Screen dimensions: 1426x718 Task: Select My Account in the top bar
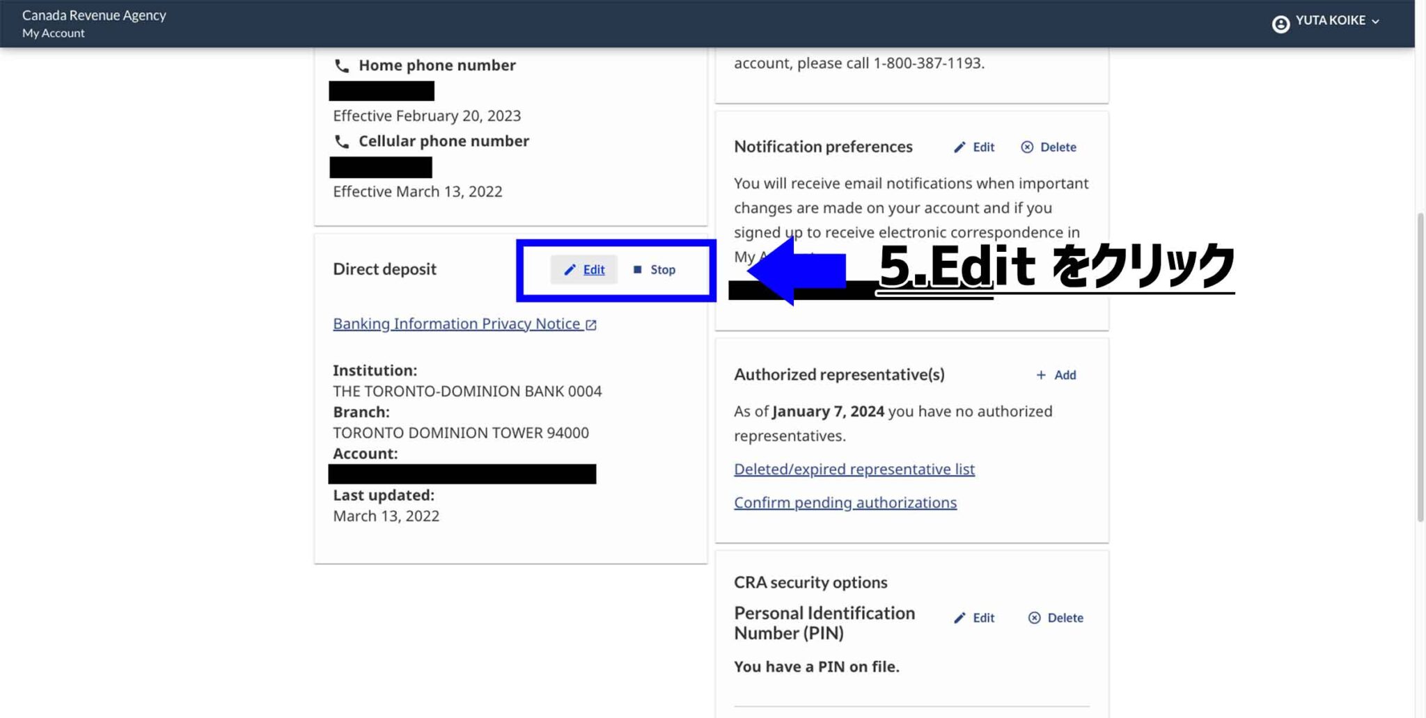[54, 33]
